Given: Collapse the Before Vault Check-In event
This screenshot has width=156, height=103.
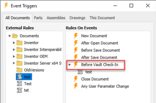Looking at the screenshot, I should point(69,65).
